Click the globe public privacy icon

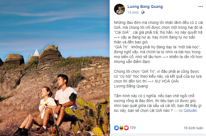pyautogui.click(x=143, y=12)
